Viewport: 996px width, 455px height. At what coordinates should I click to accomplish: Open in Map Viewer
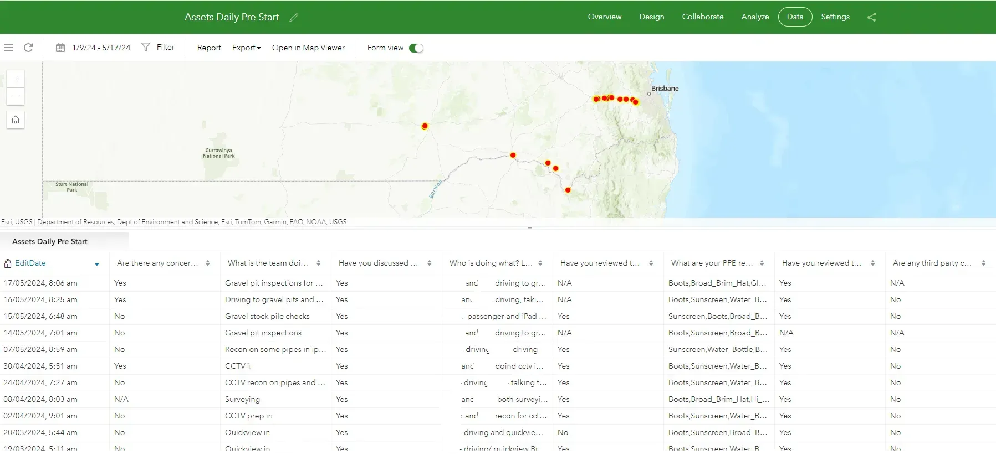[x=308, y=48]
